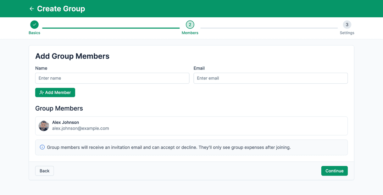The height and width of the screenshot is (195, 383).
Task: Click the gray progress bar before Settings
Action: [x=269, y=28]
